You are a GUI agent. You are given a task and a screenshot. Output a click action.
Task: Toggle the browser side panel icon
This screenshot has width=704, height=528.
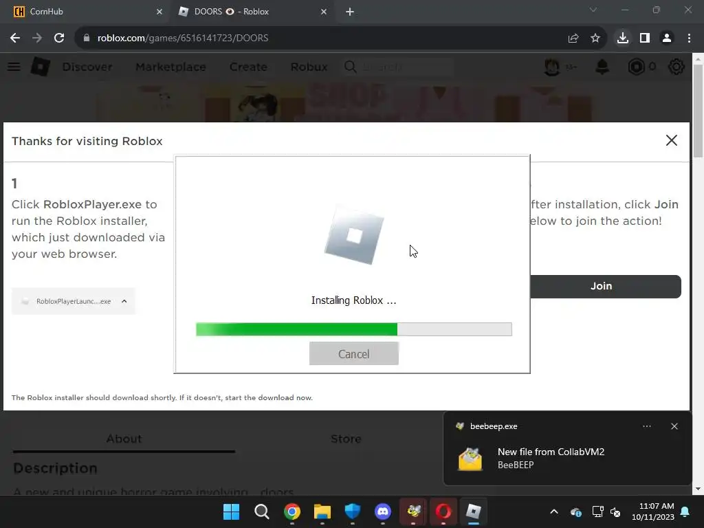coord(645,38)
